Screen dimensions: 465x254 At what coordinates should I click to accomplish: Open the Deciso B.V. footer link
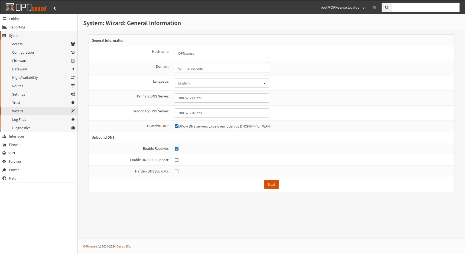(123, 246)
